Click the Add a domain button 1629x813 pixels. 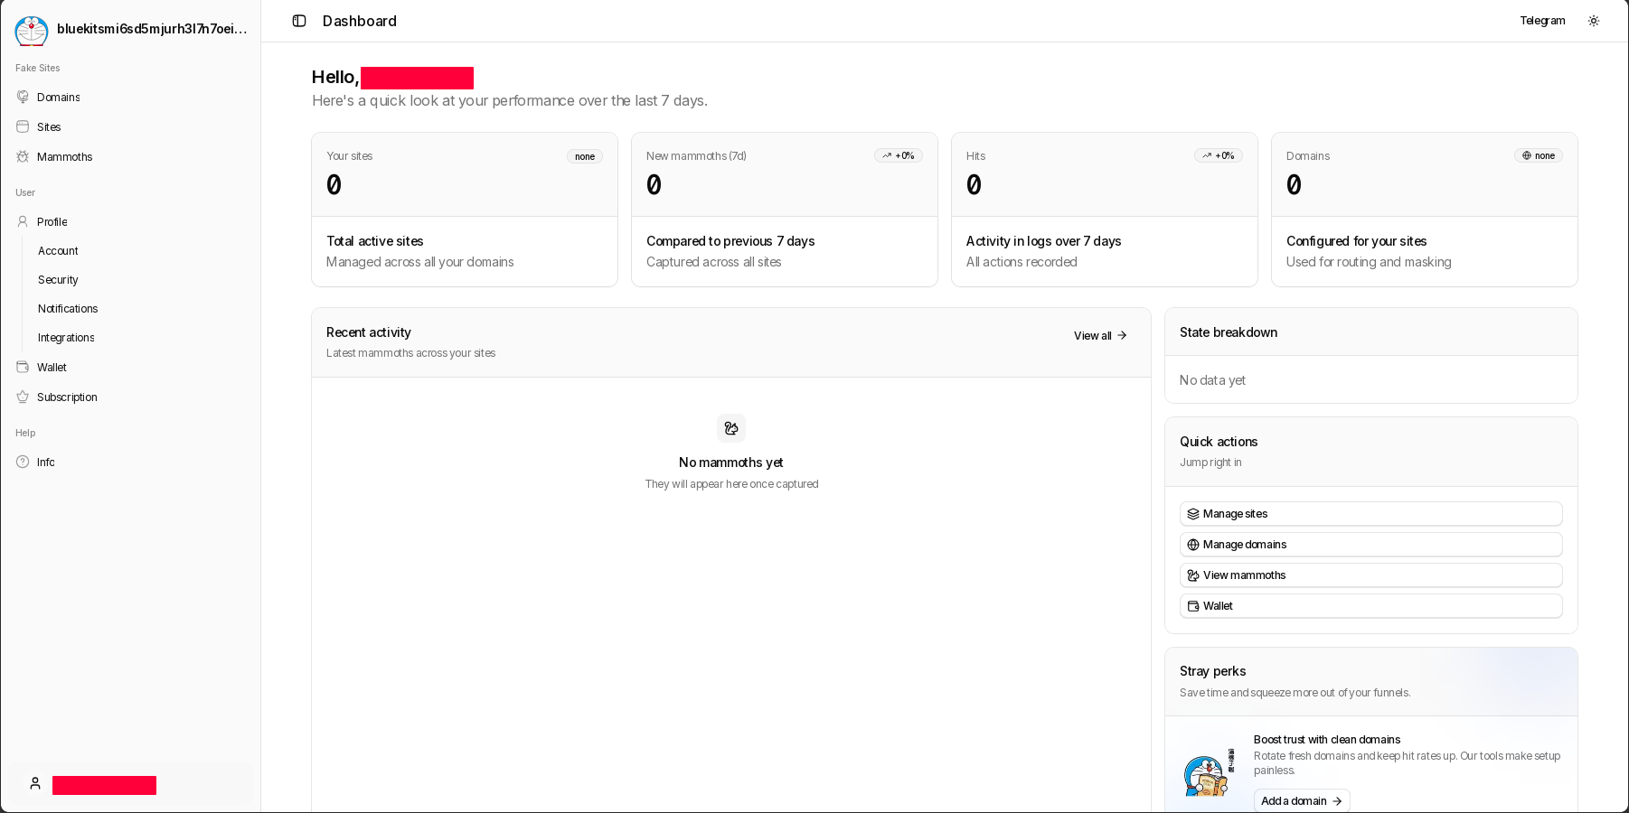pyautogui.click(x=1302, y=801)
